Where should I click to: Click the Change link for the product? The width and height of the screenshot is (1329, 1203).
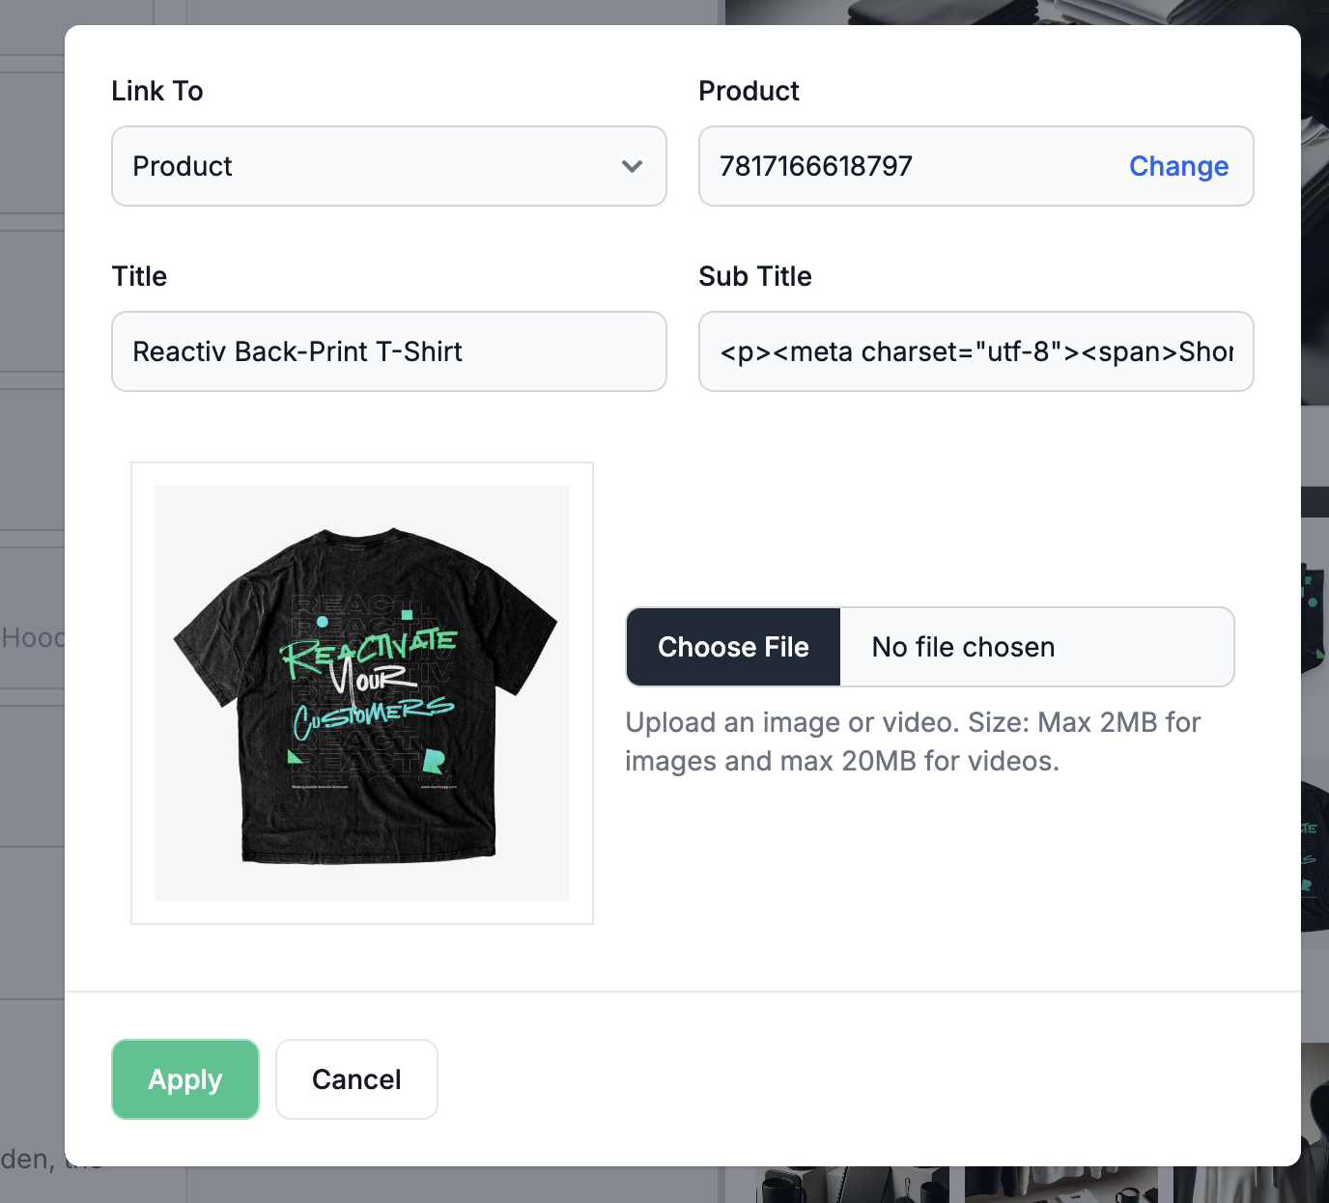[x=1178, y=166]
